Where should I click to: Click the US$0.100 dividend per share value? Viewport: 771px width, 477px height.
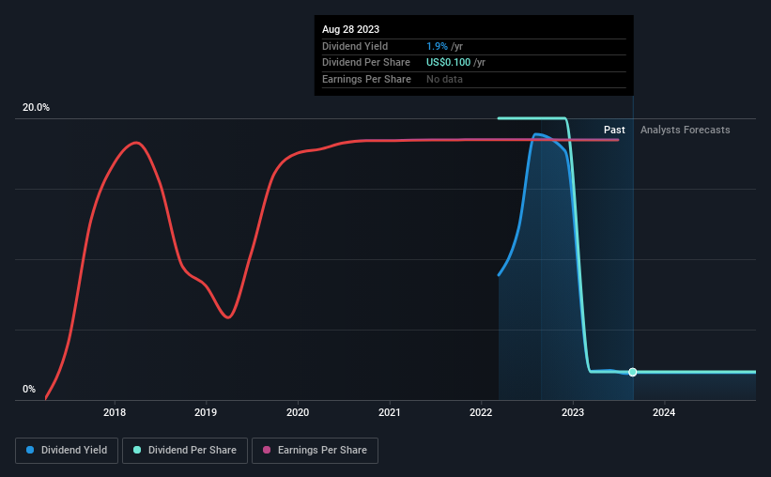click(449, 63)
